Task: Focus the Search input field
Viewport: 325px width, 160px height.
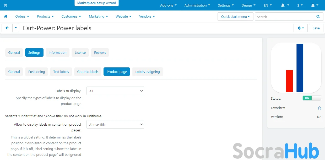Action: [x=284, y=17]
